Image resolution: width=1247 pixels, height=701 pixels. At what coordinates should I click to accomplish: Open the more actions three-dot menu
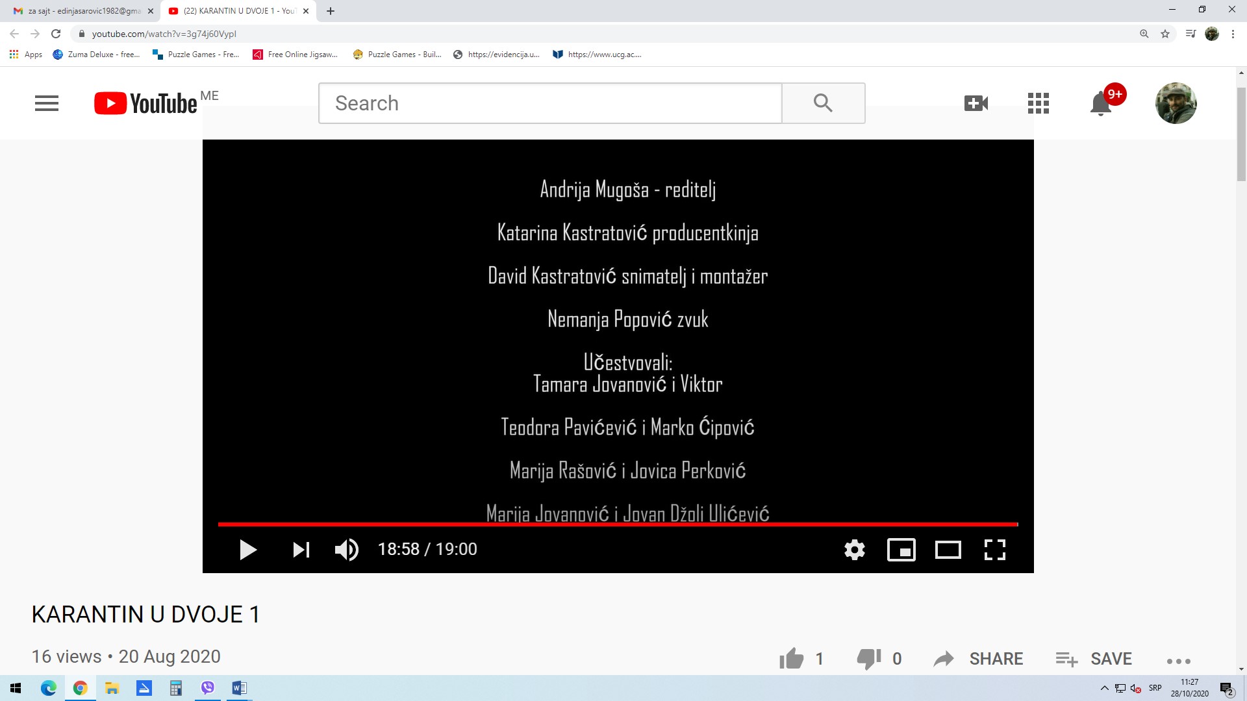pos(1179,661)
